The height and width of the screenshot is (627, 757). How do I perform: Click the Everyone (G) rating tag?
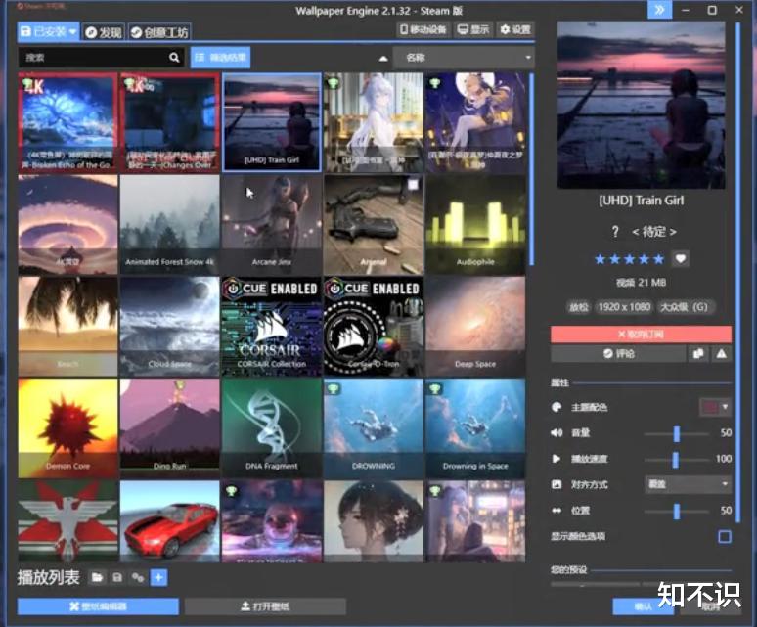click(x=684, y=307)
